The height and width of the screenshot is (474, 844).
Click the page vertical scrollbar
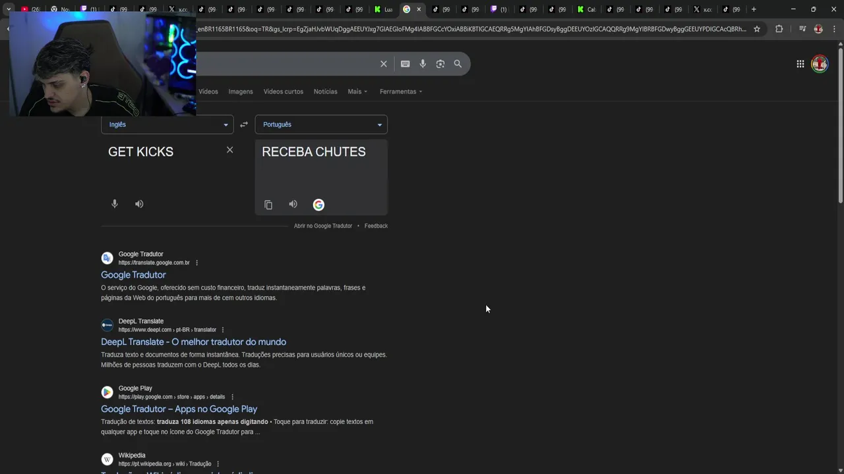tap(840, 125)
